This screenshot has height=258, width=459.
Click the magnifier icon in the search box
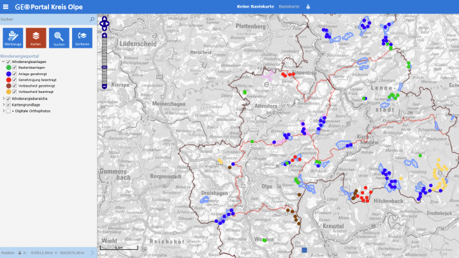(92, 19)
